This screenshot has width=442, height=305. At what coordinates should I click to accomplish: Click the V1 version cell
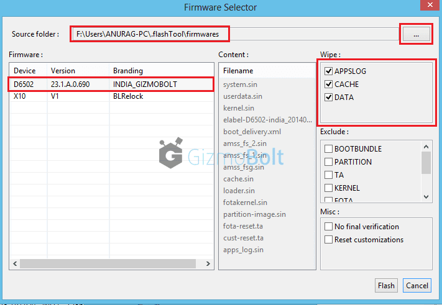55,96
